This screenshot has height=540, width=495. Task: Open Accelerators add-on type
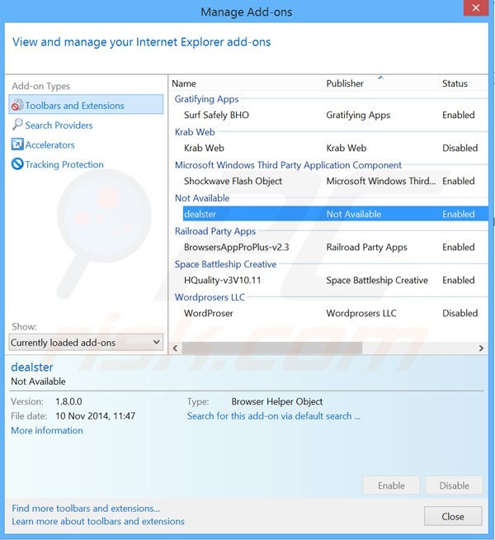49,145
